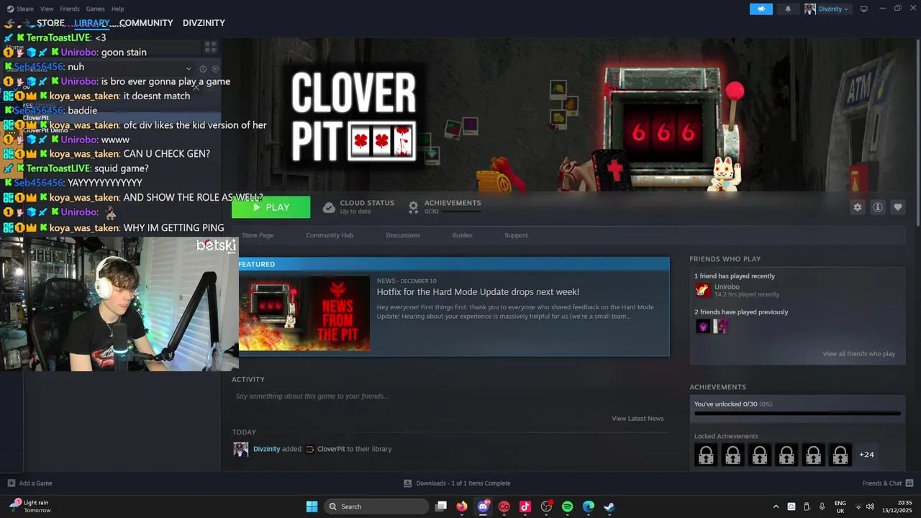The width and height of the screenshot is (921, 518).
Task: Show the +24 more locked achievements
Action: click(x=866, y=455)
